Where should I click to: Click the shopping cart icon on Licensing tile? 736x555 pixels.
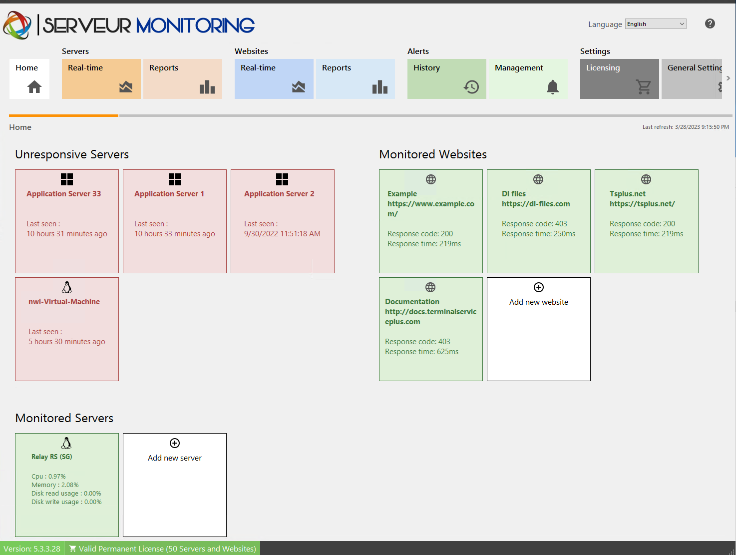[x=644, y=87]
